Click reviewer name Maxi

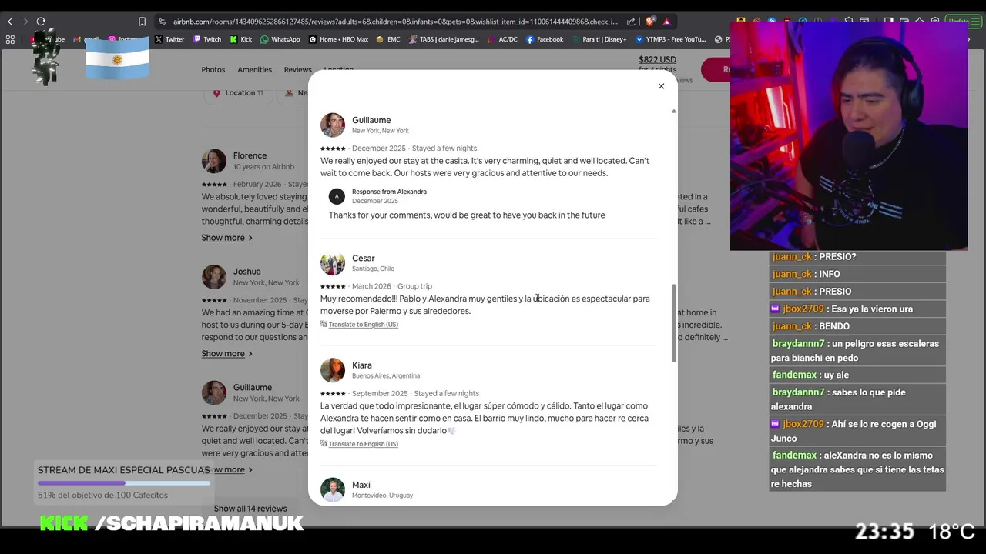click(361, 485)
